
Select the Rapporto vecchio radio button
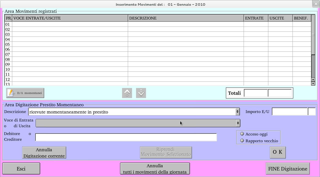[242, 141]
